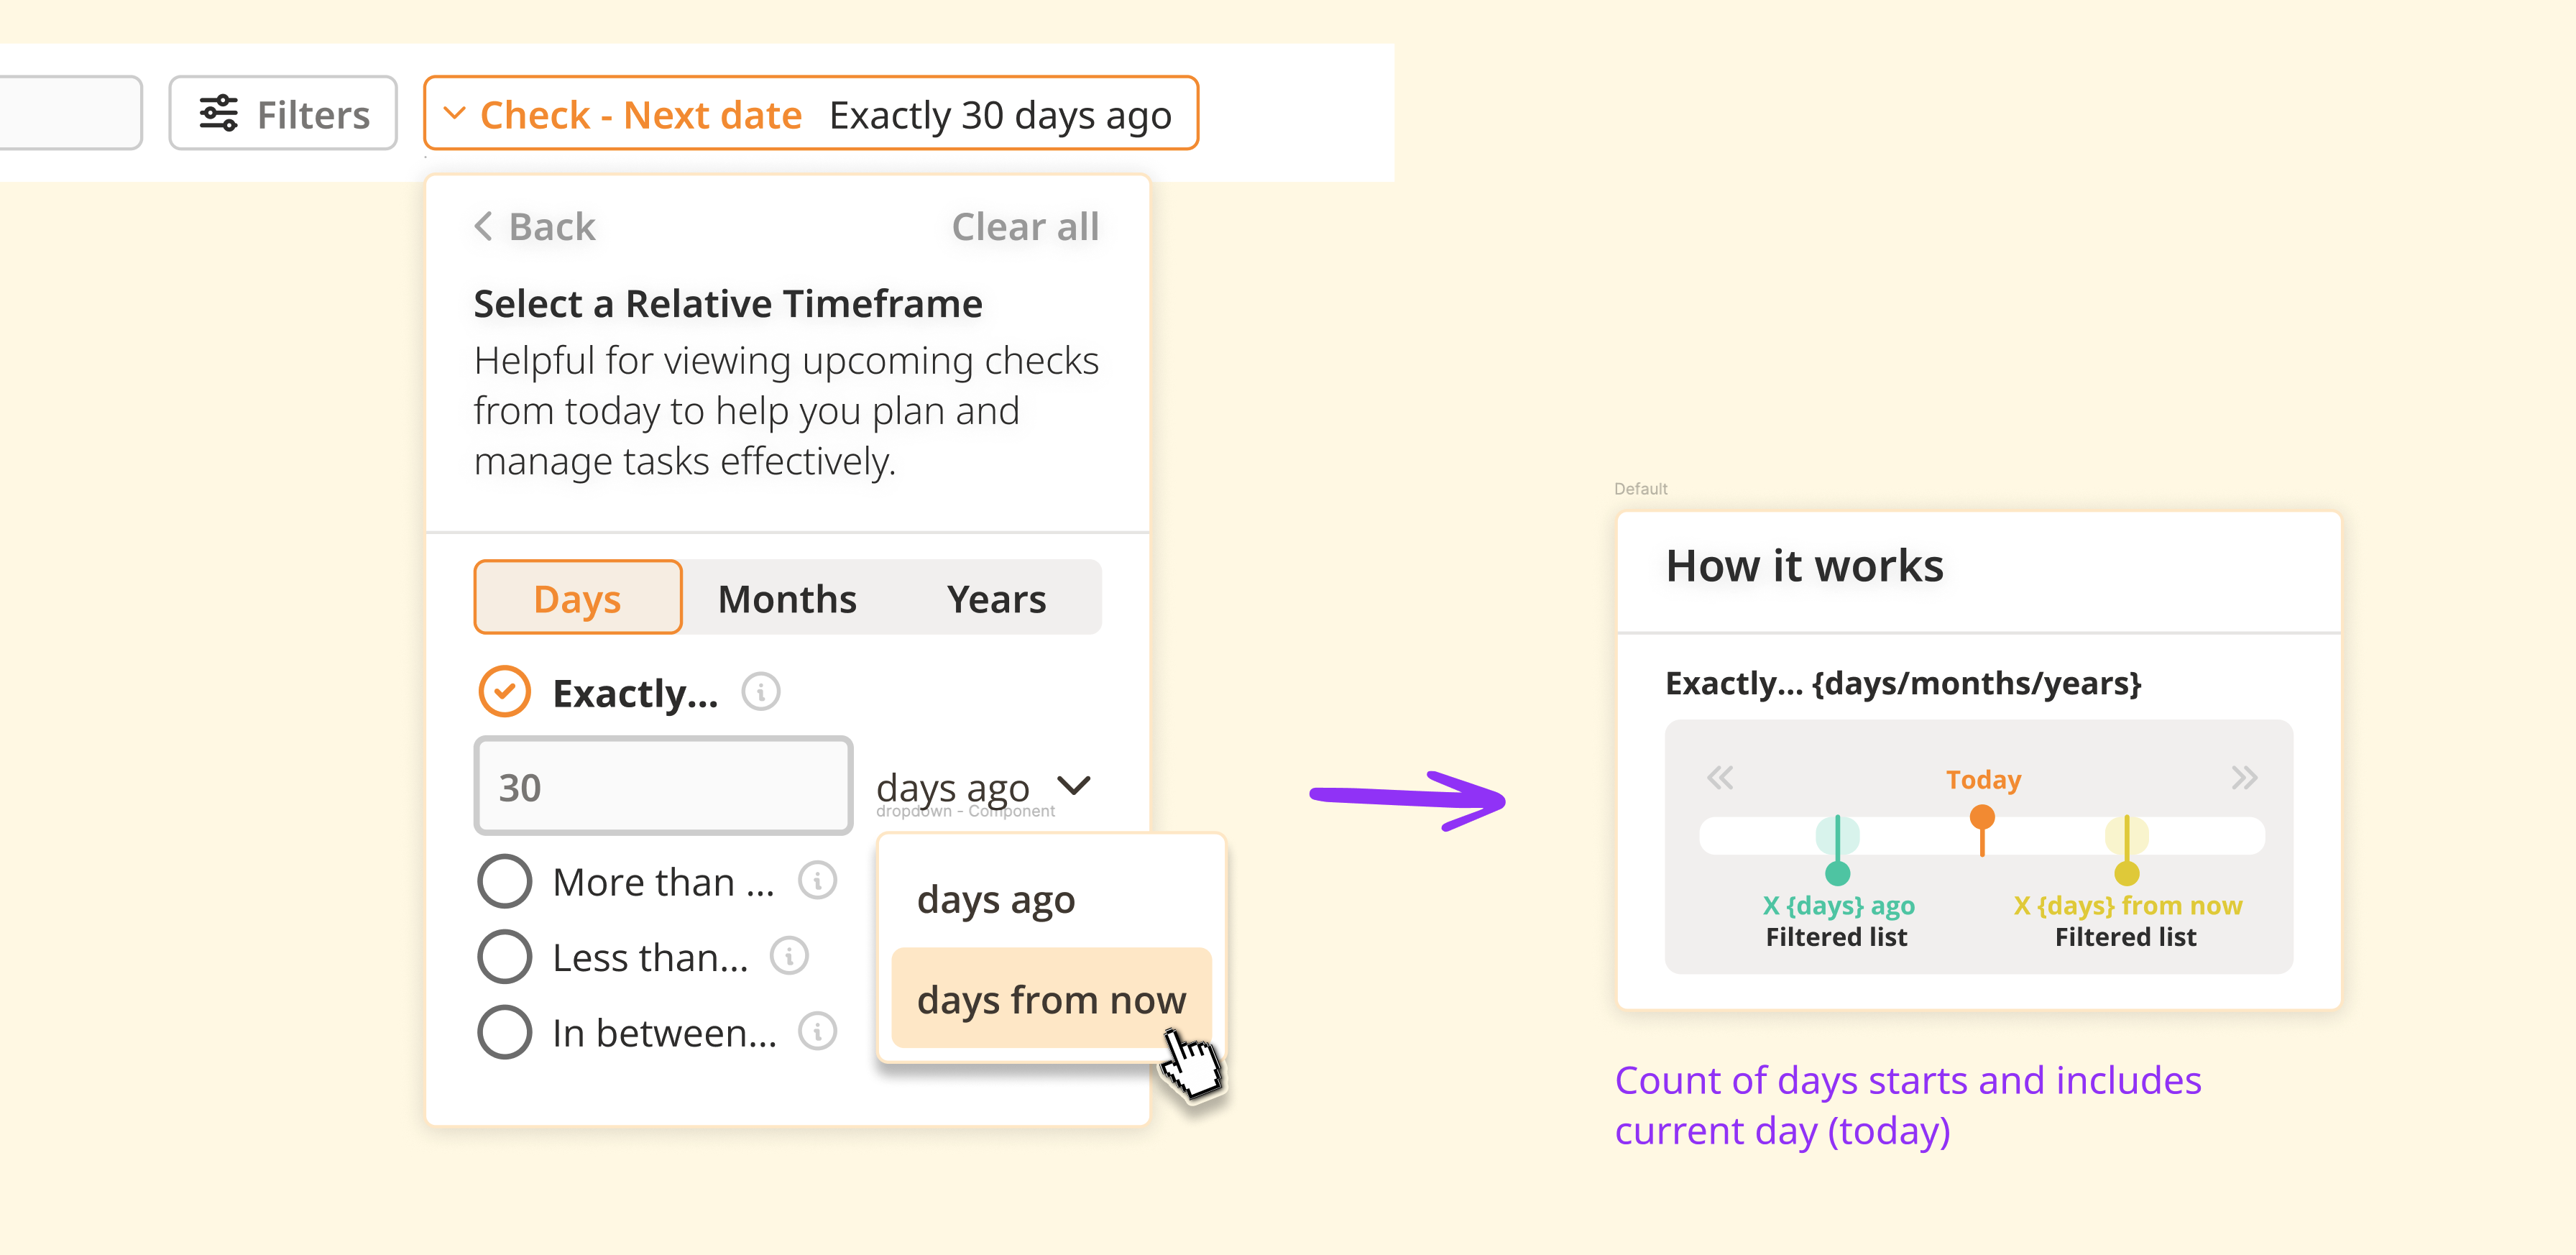
Task: Click the right double-chevron on the timeline
Action: 2243,777
